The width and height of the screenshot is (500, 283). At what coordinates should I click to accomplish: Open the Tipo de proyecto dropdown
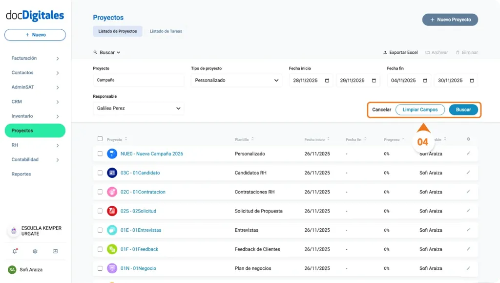(x=236, y=81)
